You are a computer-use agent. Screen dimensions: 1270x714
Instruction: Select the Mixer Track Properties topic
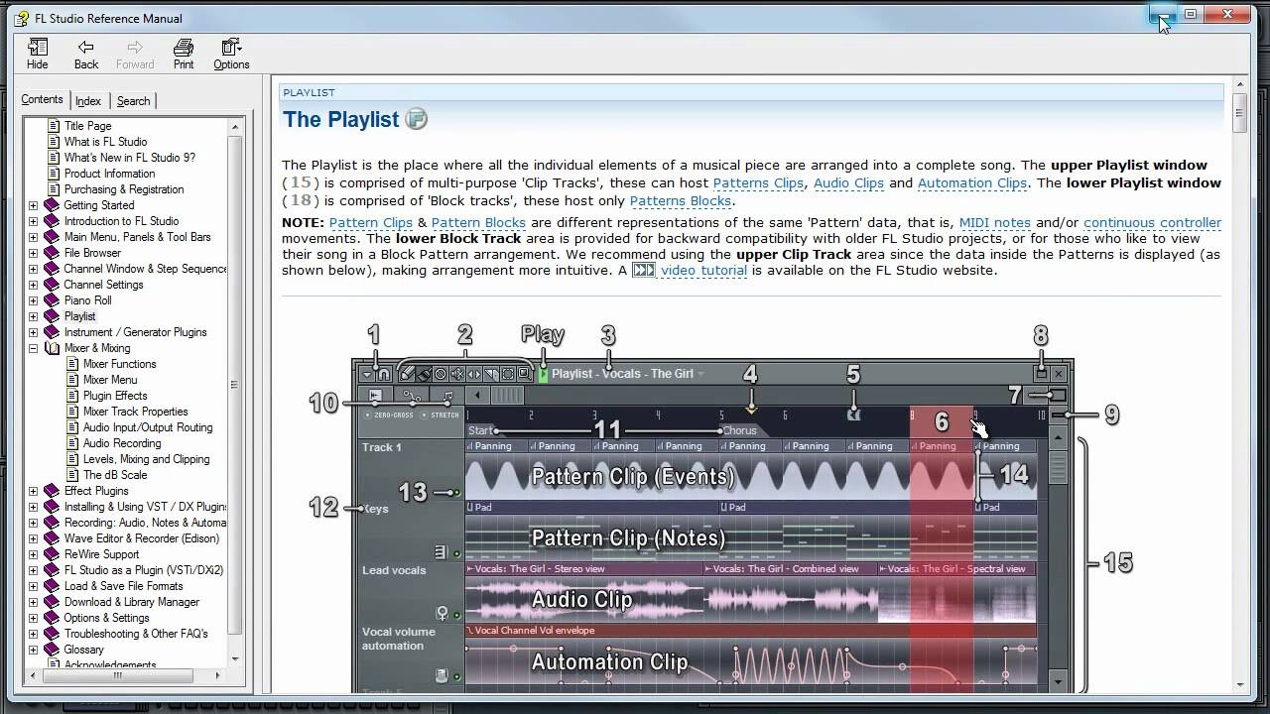[x=135, y=412]
